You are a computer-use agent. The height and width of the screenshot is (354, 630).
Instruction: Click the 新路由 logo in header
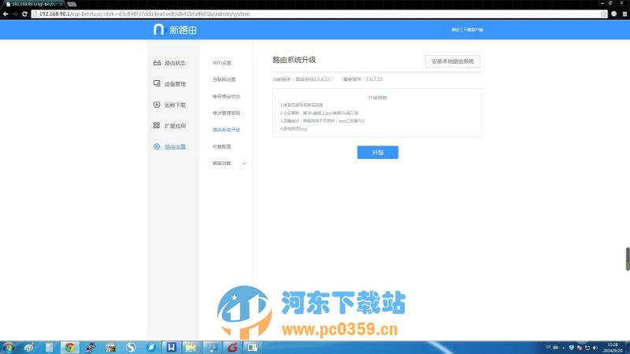coord(175,30)
